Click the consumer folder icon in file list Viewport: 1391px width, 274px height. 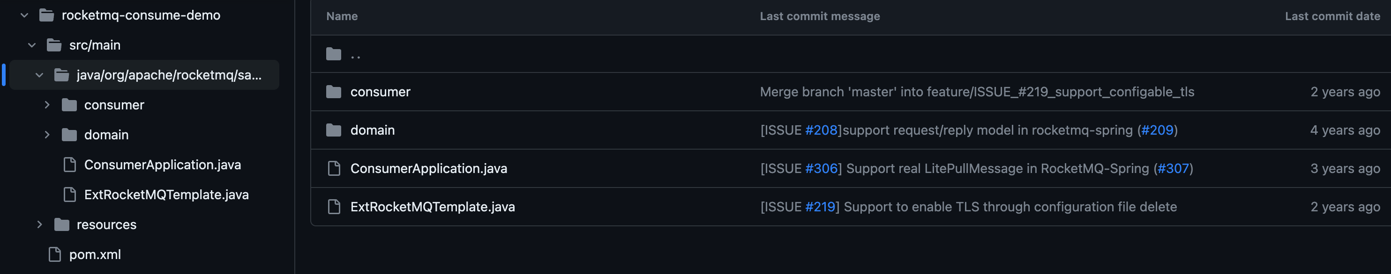coord(334,92)
